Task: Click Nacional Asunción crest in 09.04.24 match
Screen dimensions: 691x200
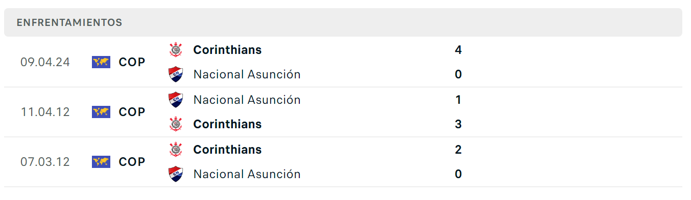Action: click(176, 74)
